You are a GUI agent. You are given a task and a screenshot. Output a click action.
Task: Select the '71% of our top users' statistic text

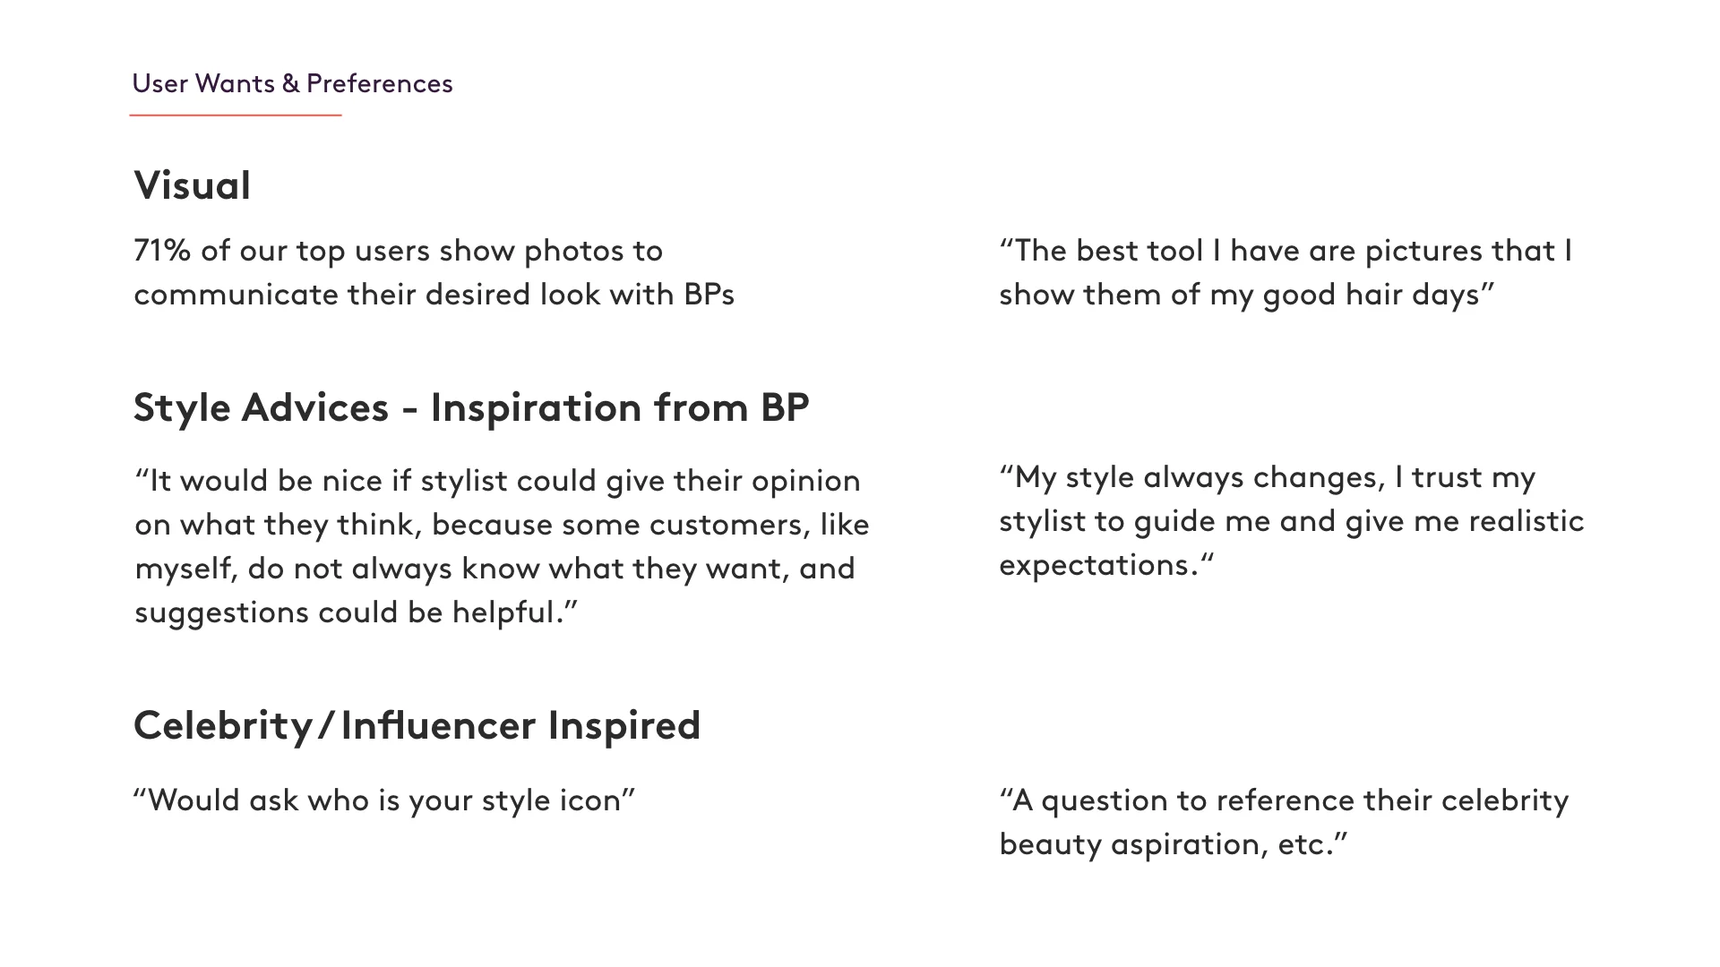(x=398, y=251)
